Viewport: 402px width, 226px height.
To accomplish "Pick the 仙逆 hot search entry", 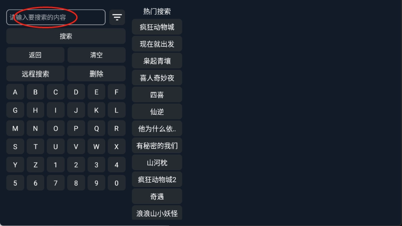I will click(x=157, y=112).
